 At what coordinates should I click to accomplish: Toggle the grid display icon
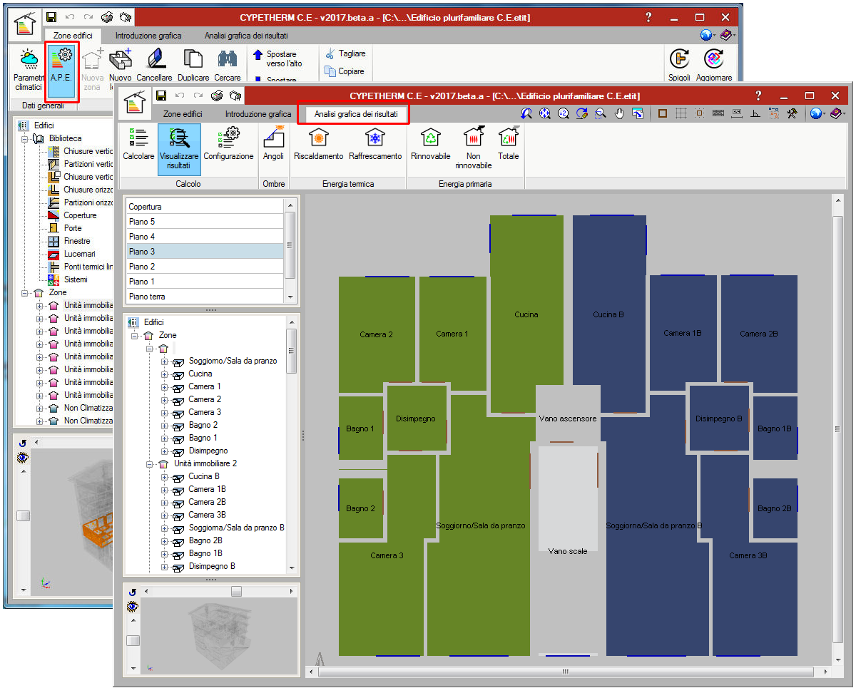tap(681, 113)
